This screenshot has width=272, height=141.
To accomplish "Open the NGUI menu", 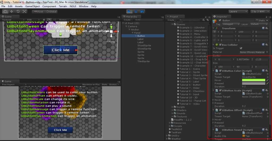I will (x=73, y=6).
